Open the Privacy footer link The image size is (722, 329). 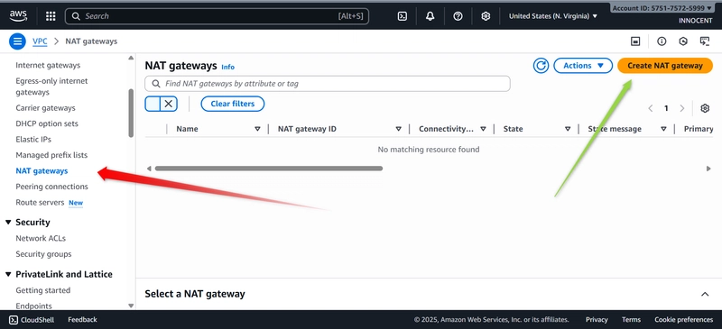pyautogui.click(x=597, y=319)
